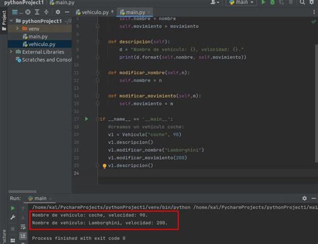The width and height of the screenshot is (318, 244).
Task: Toggle soft-wrap in the Run console
Action: (23, 227)
